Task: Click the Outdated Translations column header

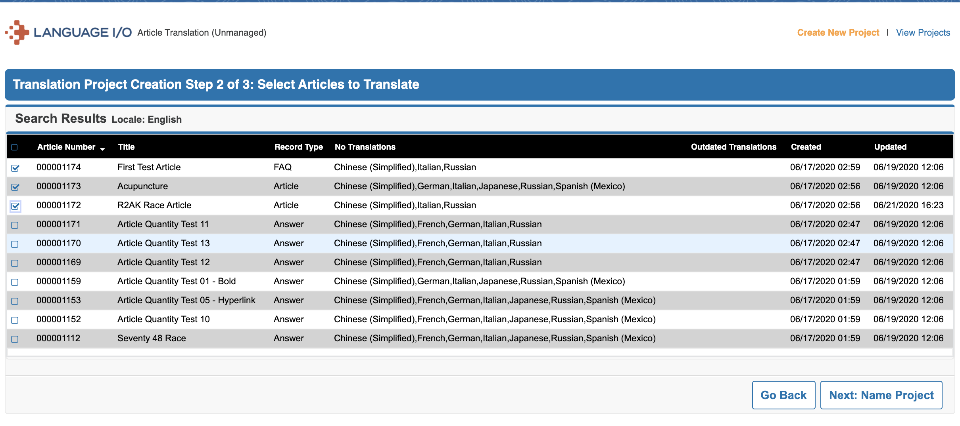Action: click(733, 147)
